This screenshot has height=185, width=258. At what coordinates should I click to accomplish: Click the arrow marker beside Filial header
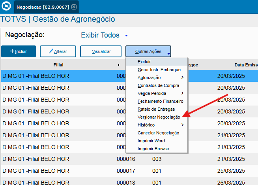click(x=119, y=65)
